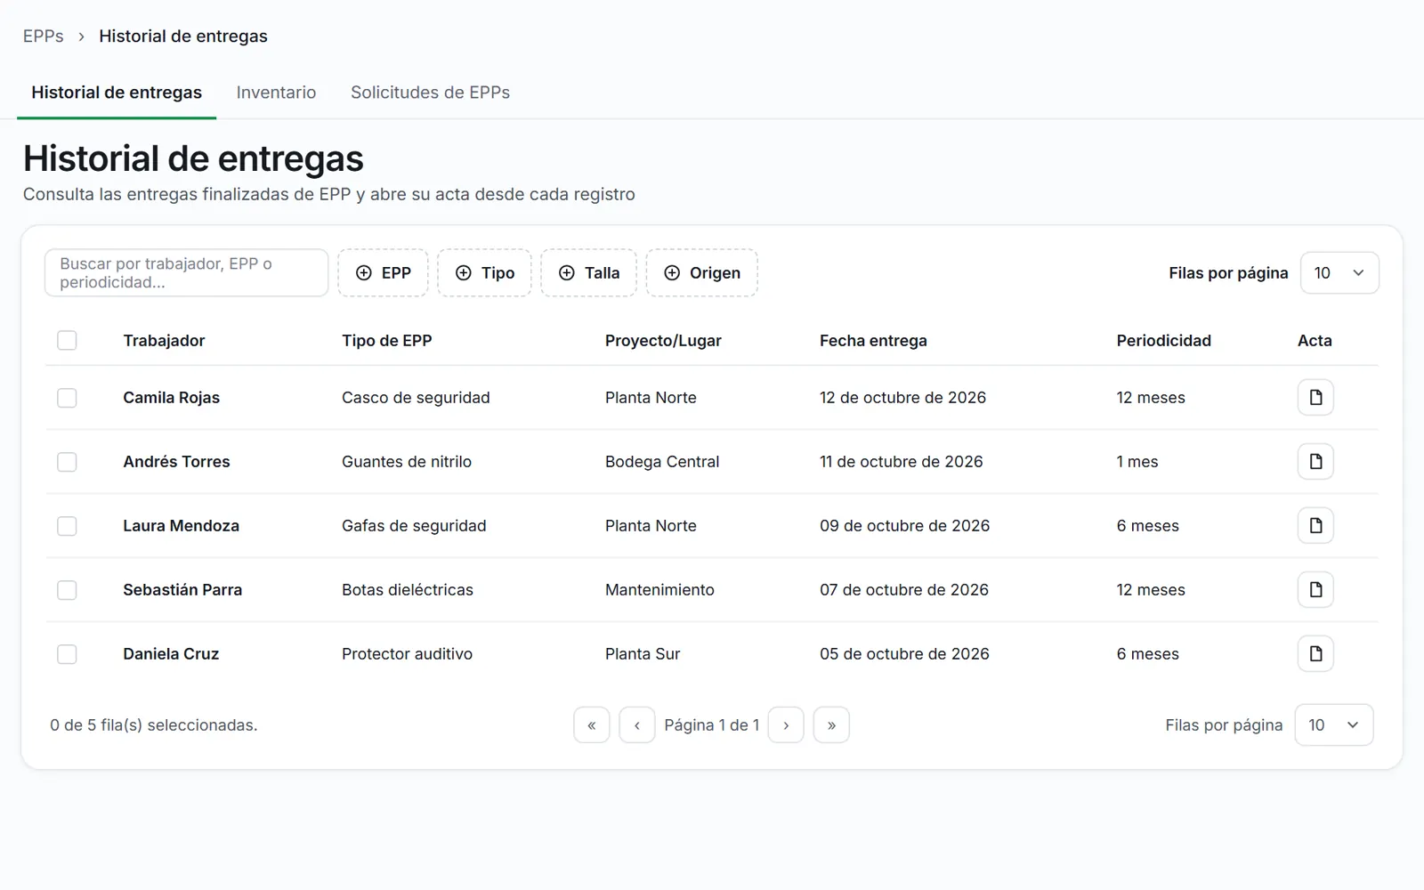Open the Talla filter
Viewport: 1424px width, 890px height.
(x=589, y=272)
